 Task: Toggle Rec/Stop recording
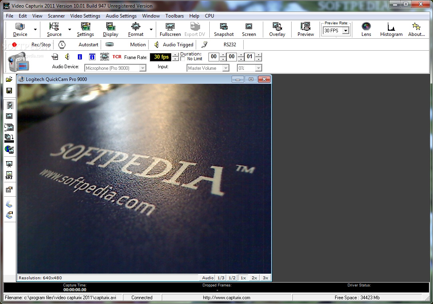click(x=31, y=44)
